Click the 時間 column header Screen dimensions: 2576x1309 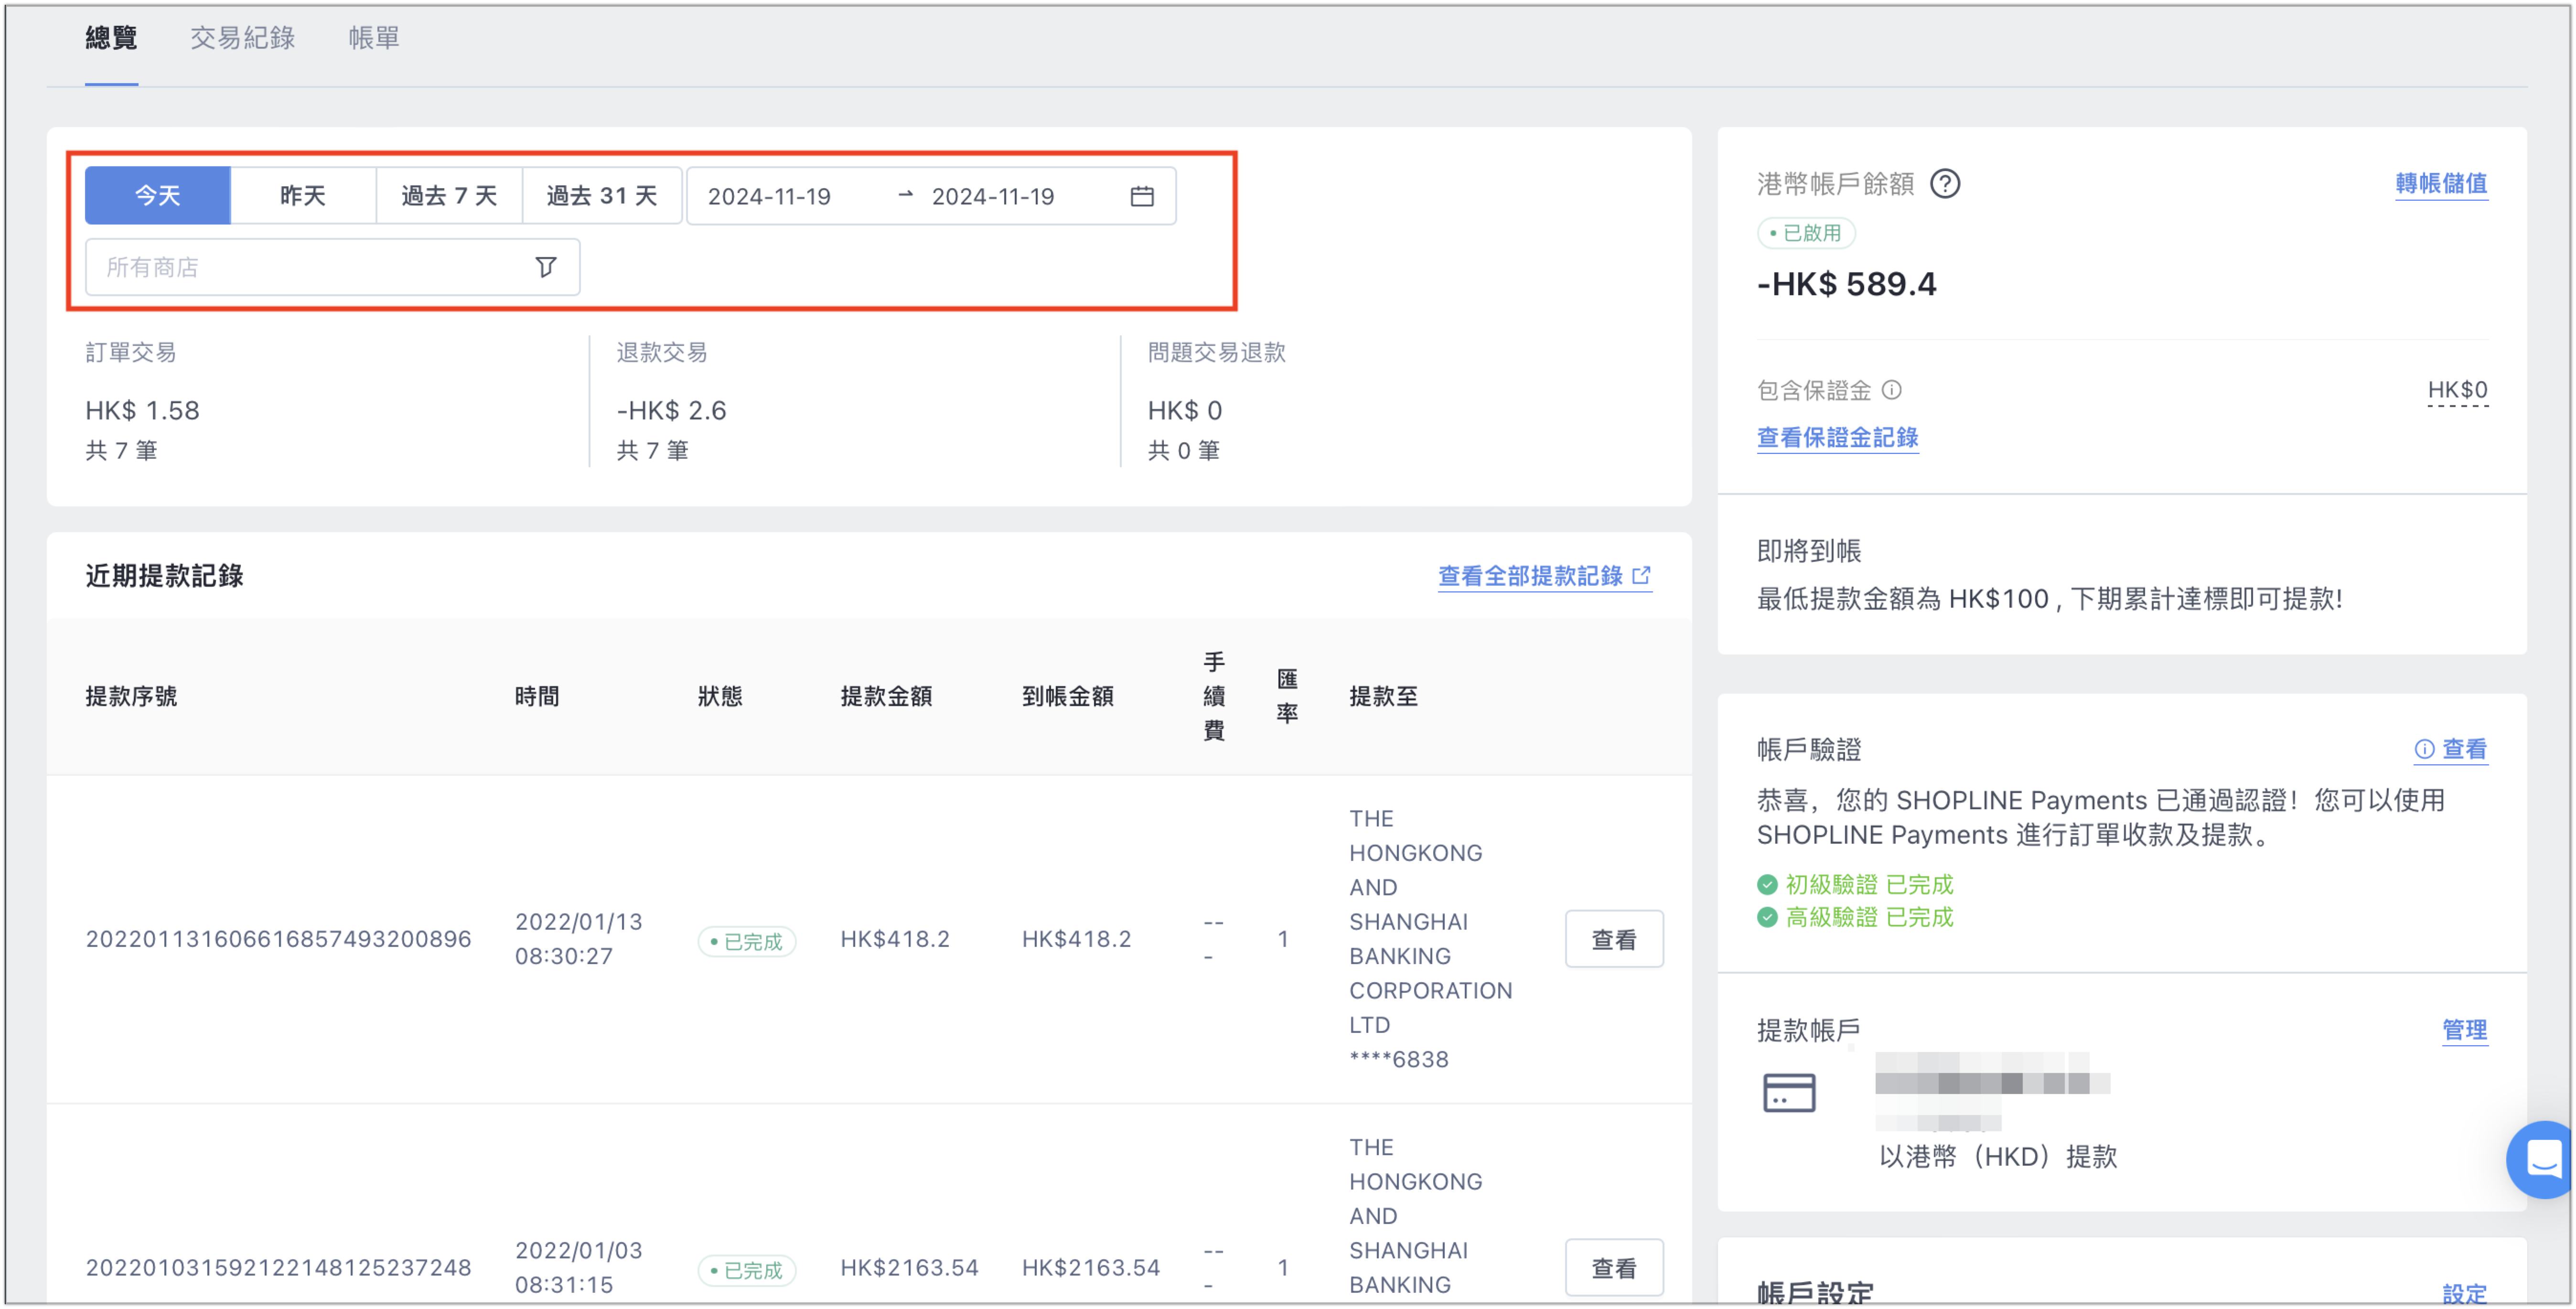pyautogui.click(x=537, y=696)
